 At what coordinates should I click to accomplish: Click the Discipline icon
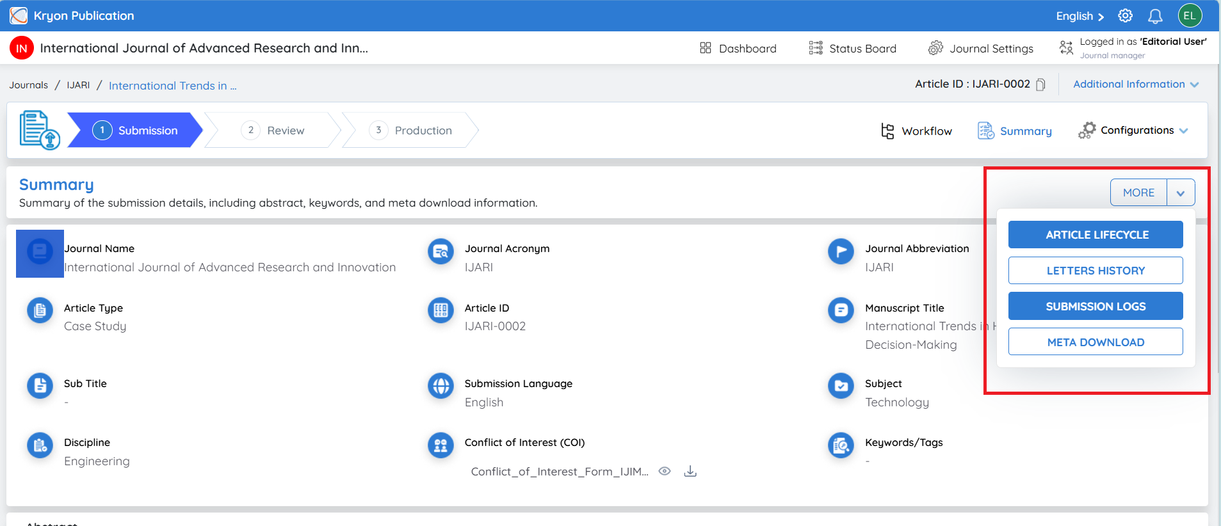point(40,445)
